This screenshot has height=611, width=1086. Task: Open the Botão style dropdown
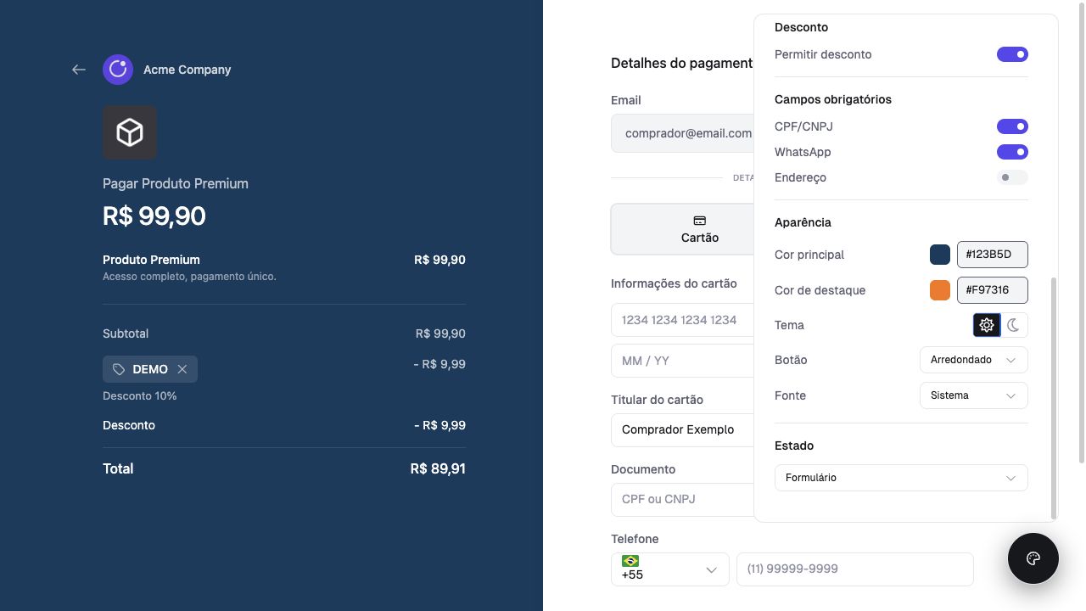973,360
